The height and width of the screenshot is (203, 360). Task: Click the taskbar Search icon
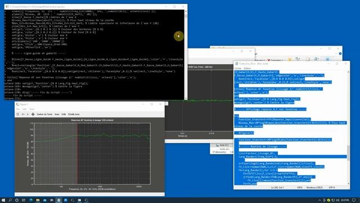click(10, 200)
